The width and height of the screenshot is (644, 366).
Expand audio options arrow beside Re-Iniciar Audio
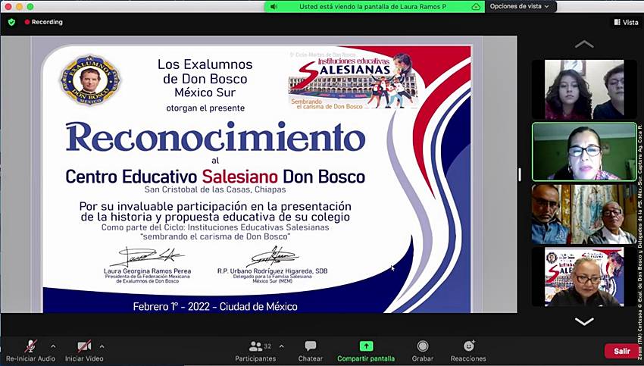click(x=53, y=346)
